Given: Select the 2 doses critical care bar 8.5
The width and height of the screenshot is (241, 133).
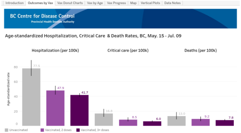Looking at the screenshot, I should [128, 123].
